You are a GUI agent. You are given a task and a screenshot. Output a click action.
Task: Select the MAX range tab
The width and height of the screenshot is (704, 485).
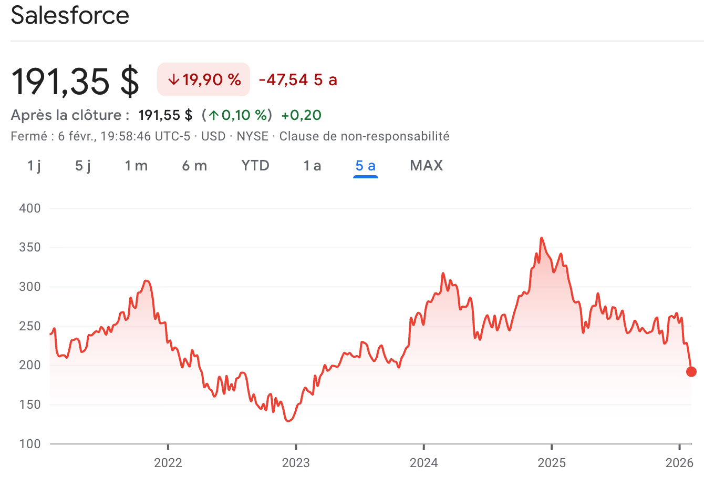click(x=427, y=166)
